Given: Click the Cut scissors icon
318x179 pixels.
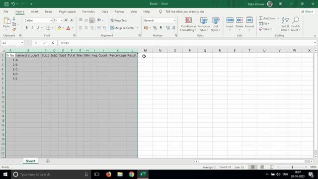Looking at the screenshot, I should point(14,19).
